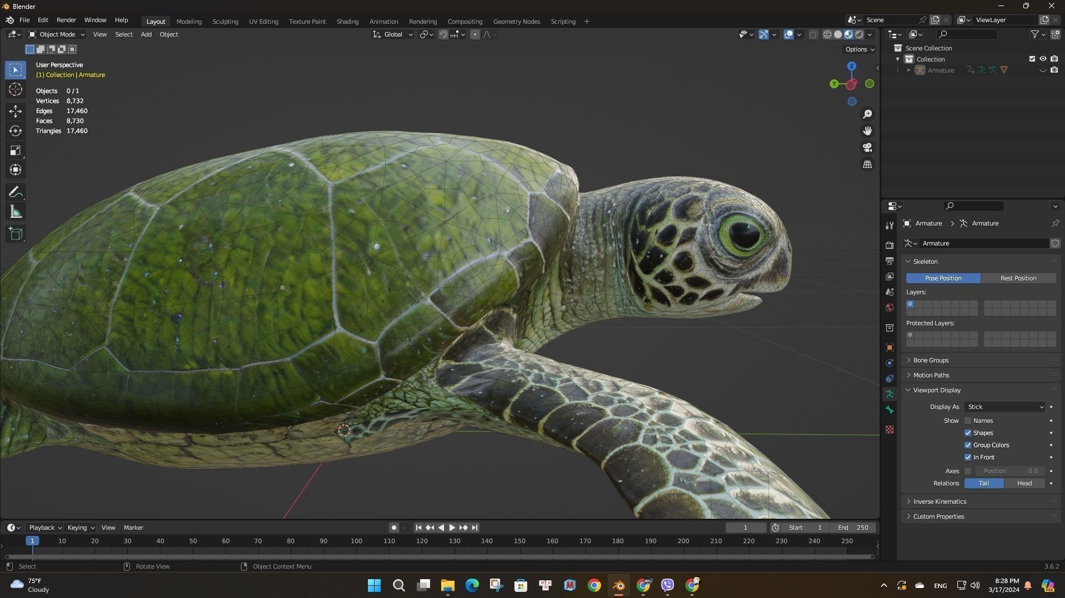Open the Bone properties tab
This screenshot has width=1065, height=598.
coord(890,410)
